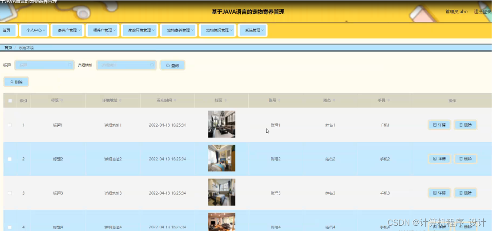Viewport: 493px width, 231px height.
Task: Expand the 家庭环境管理 dropdown menu
Action: point(140,31)
